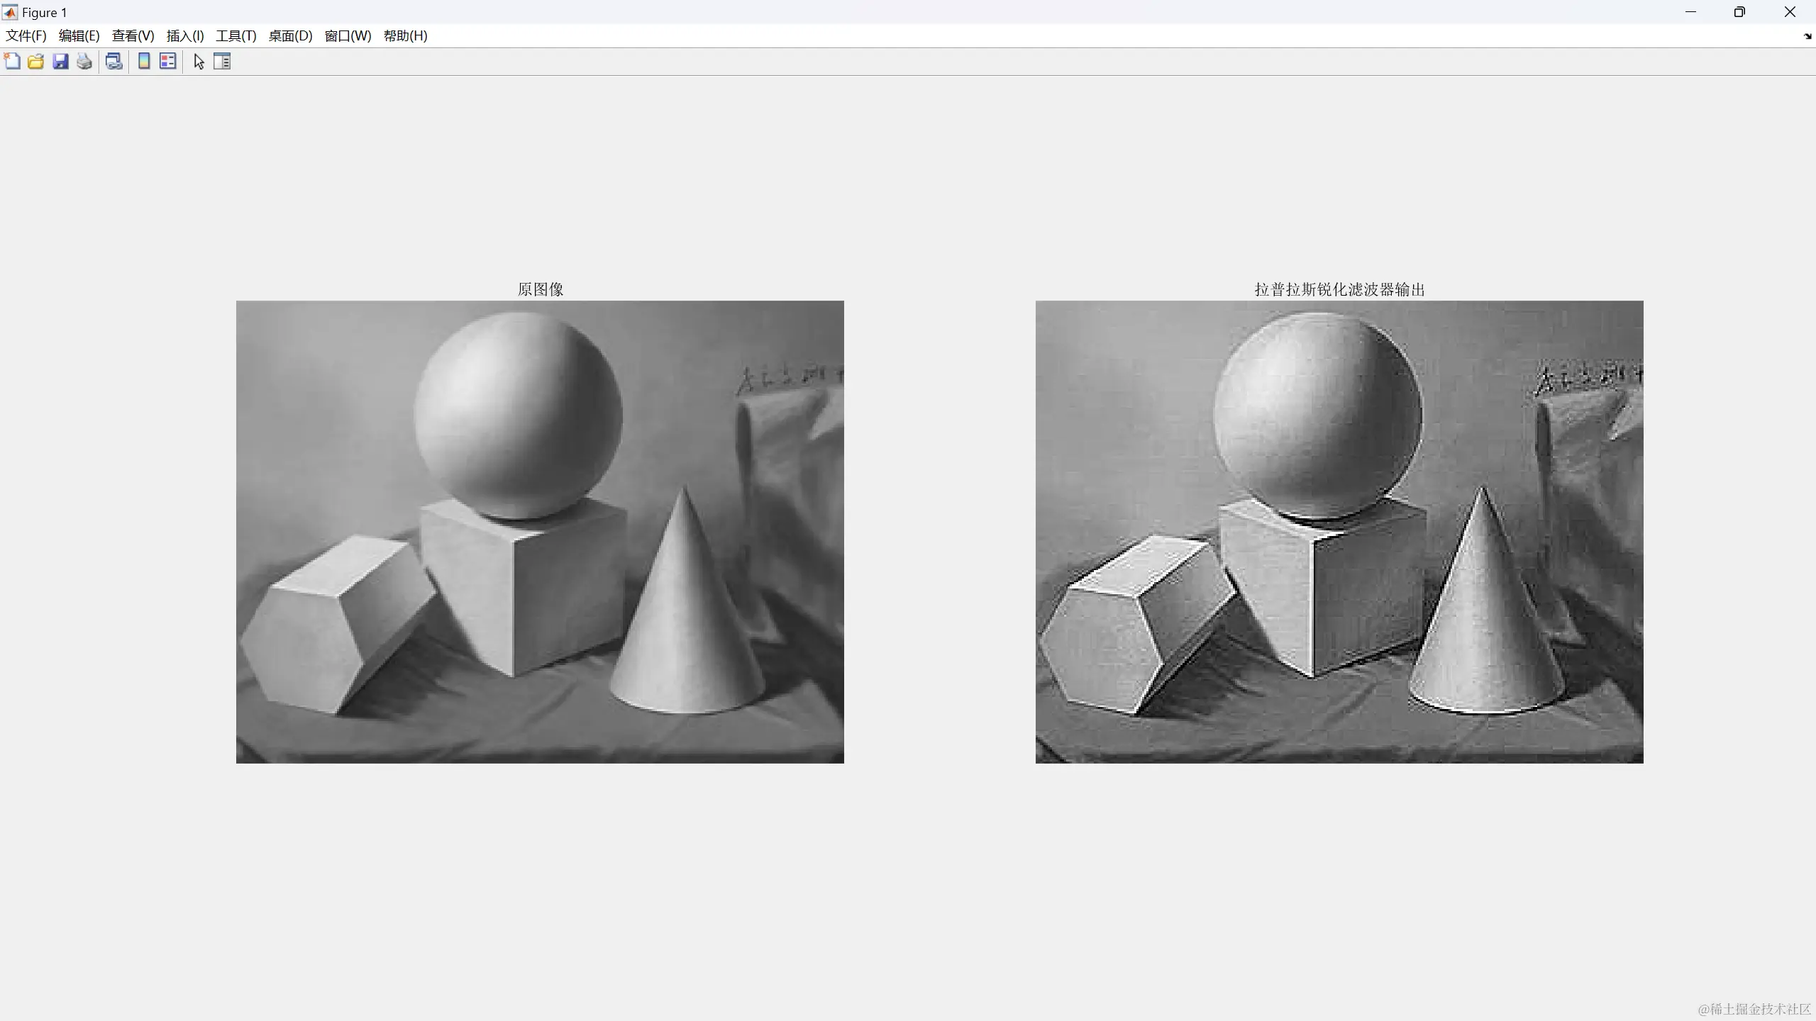The width and height of the screenshot is (1816, 1021).
Task: Enable the Edit Plot arrow tool
Action: coord(199,62)
